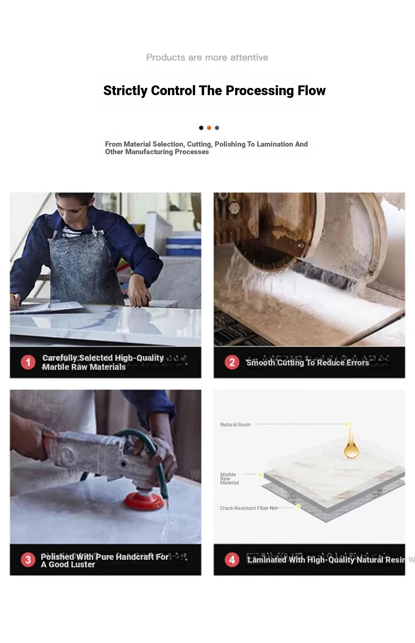Select the black dot indicator
Viewport: 415px width, 643px height.
201,128
